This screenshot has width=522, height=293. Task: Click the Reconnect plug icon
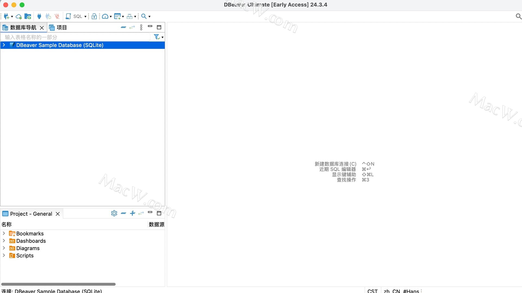coord(48,17)
